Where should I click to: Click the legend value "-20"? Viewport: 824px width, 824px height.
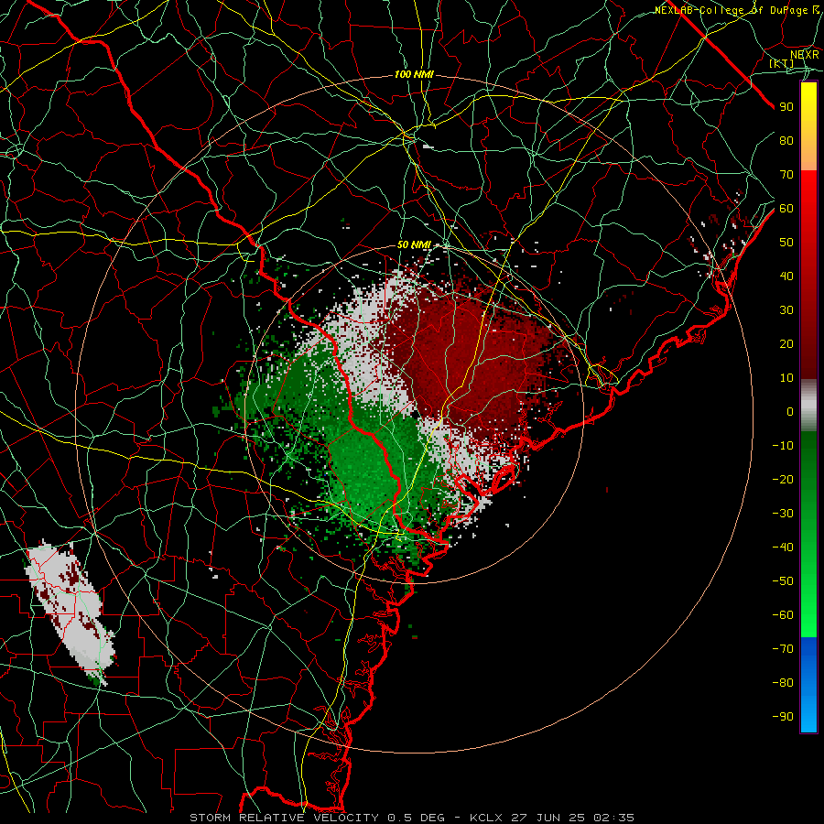click(783, 479)
